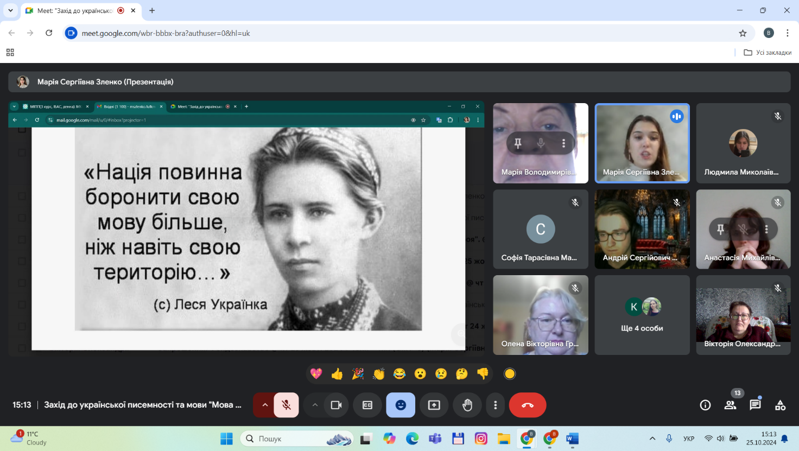799x451 pixels.
Task: Open the activities shapes icon
Action: point(780,405)
